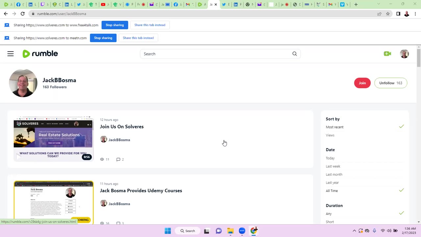Image resolution: width=421 pixels, height=237 pixels.
Task: Sort videos by Views
Action: click(x=330, y=135)
